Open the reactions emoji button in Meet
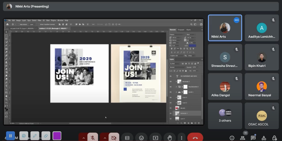The width and height of the screenshot is (282, 141). [141, 138]
